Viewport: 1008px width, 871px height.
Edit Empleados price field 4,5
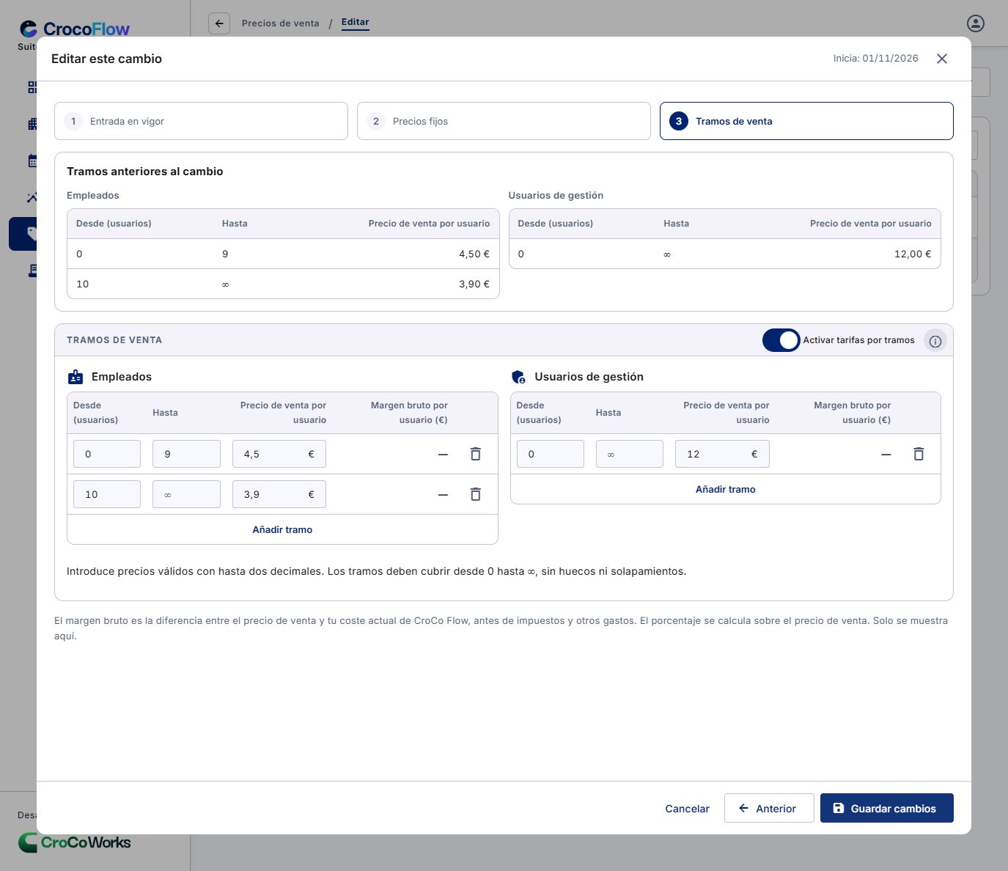(279, 454)
